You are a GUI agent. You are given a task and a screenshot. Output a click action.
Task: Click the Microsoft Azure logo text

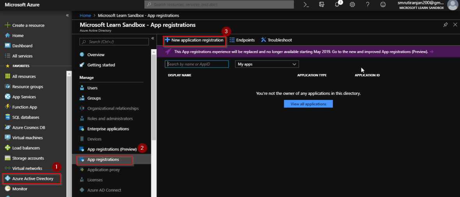[22, 5]
